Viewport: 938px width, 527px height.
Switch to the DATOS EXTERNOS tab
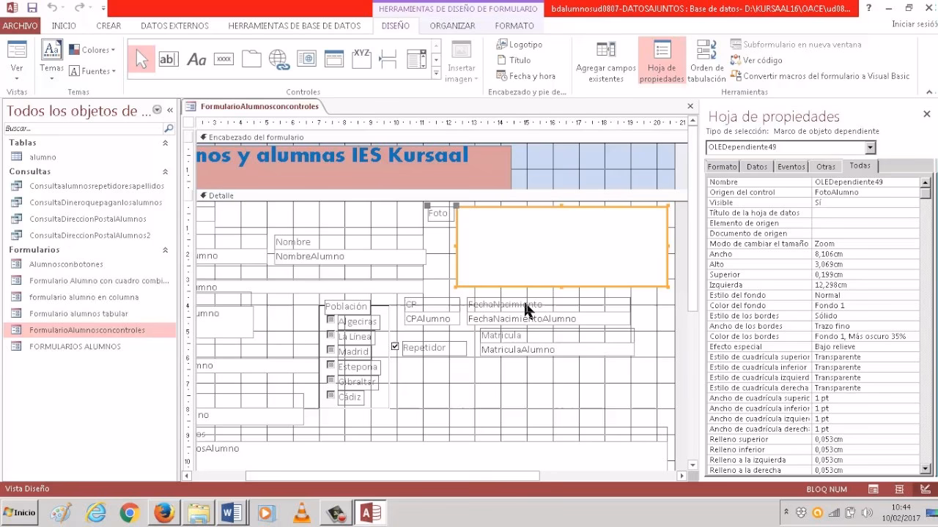click(x=174, y=26)
